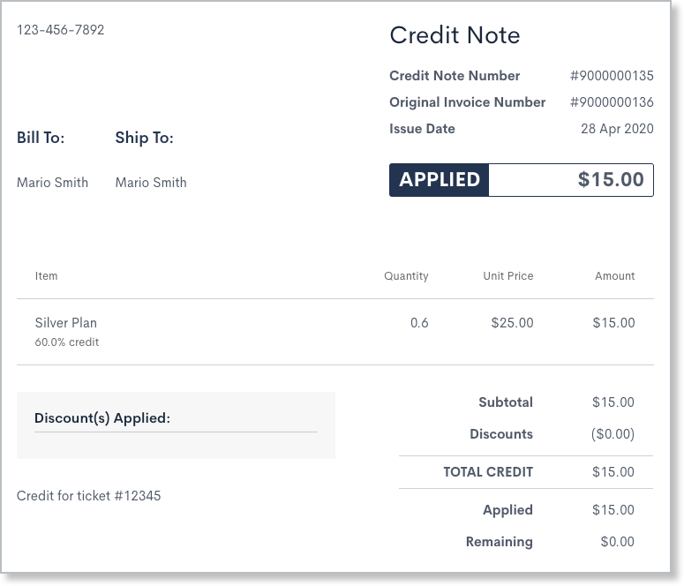Viewport: 684px width, 586px height.
Task: Click the APPLIED status badge
Action: pyautogui.click(x=440, y=180)
